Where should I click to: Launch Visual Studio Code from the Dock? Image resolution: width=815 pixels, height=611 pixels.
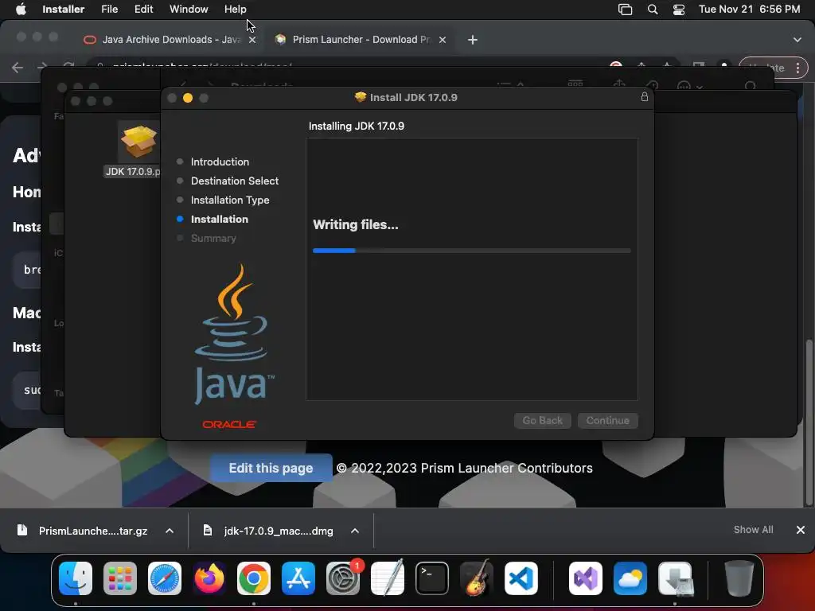click(521, 578)
